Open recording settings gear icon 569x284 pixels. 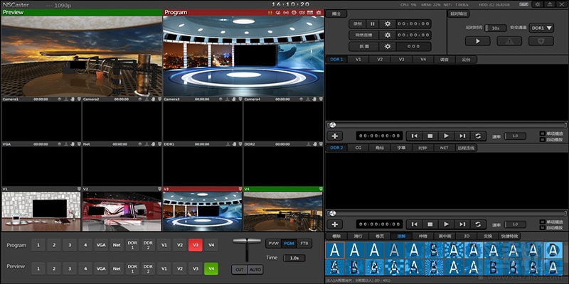click(388, 23)
